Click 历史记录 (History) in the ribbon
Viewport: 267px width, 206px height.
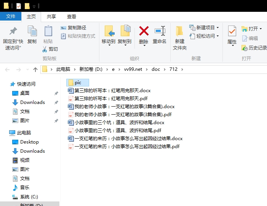coord(254,48)
